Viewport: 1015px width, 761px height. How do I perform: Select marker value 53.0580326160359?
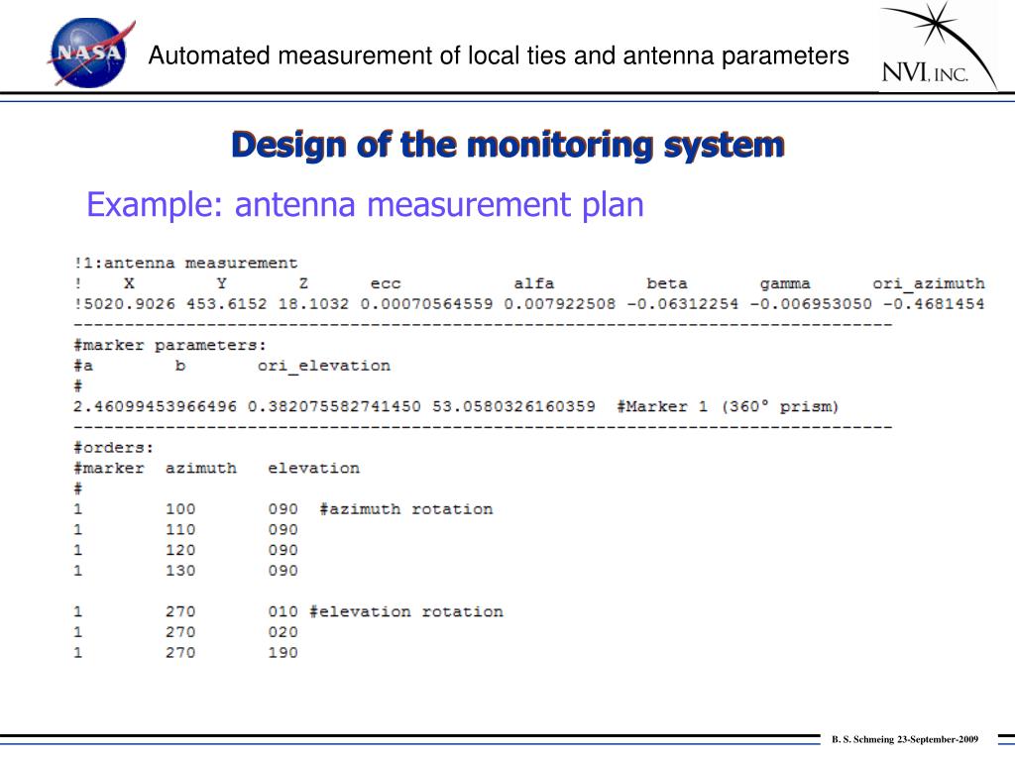514,407
